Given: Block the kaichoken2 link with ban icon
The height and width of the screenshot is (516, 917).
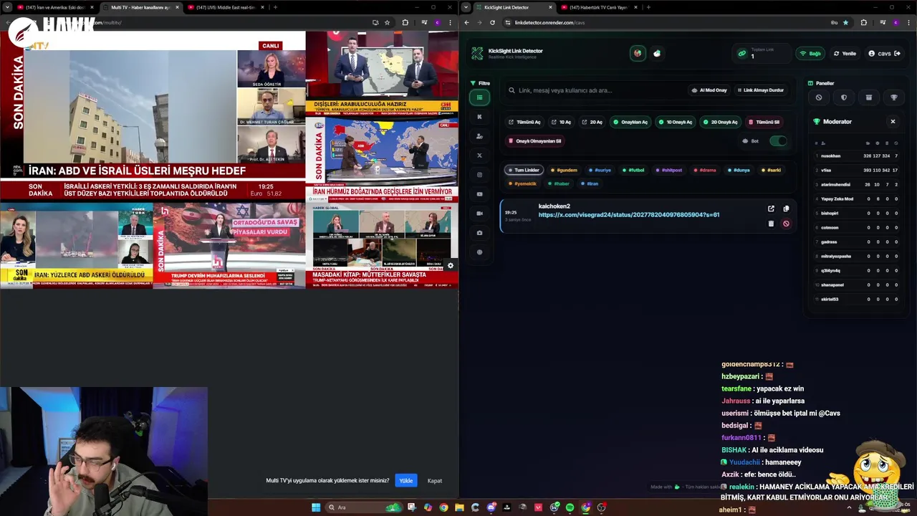Looking at the screenshot, I should coord(786,224).
